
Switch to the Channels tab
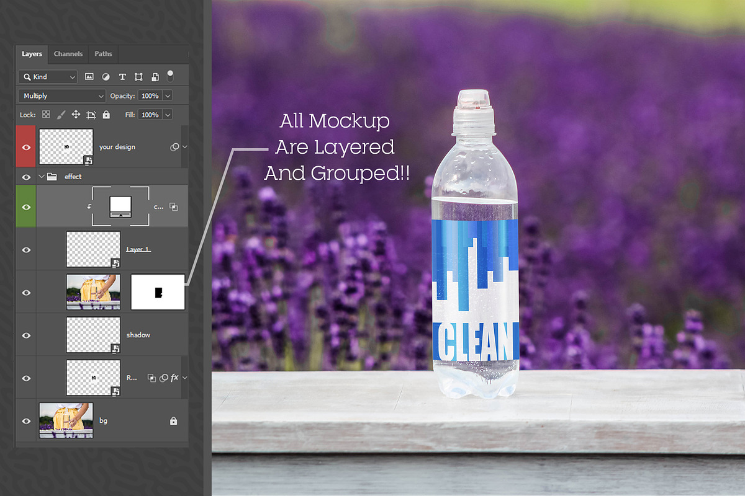68,54
